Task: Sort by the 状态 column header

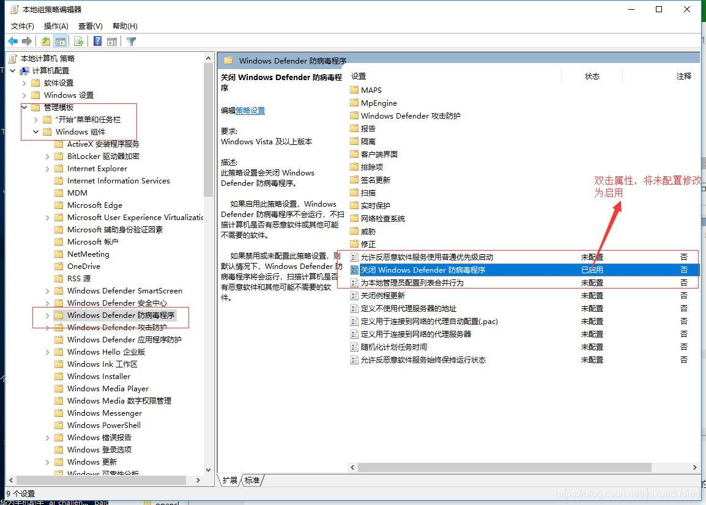Action: click(x=592, y=76)
